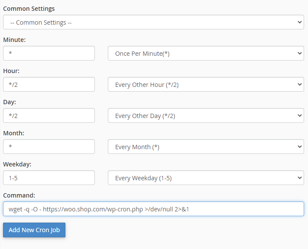Image resolution: width=308 pixels, height=249 pixels.
Task: Click into the Minute text field
Action: 49,54
